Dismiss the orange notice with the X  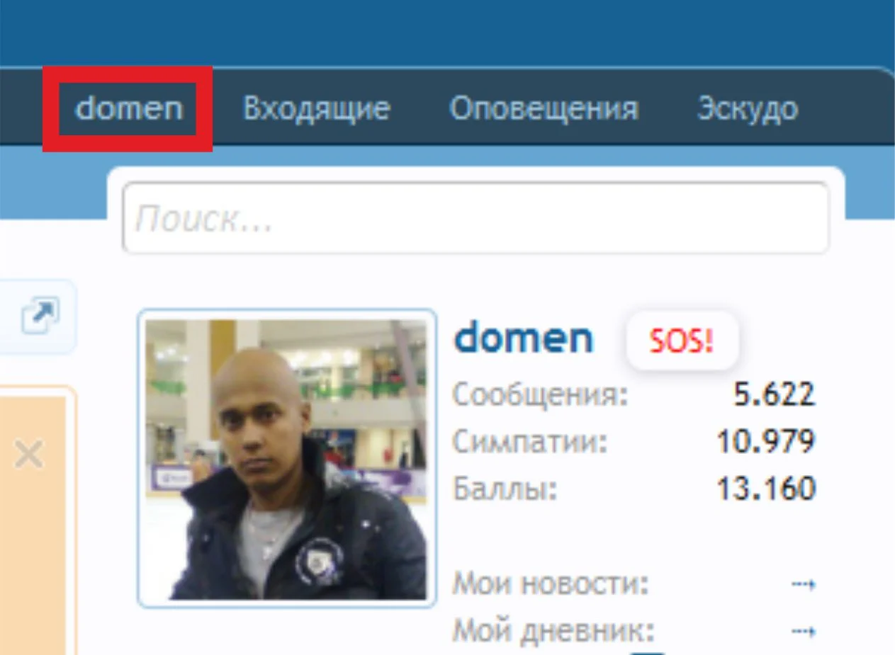pyautogui.click(x=29, y=454)
